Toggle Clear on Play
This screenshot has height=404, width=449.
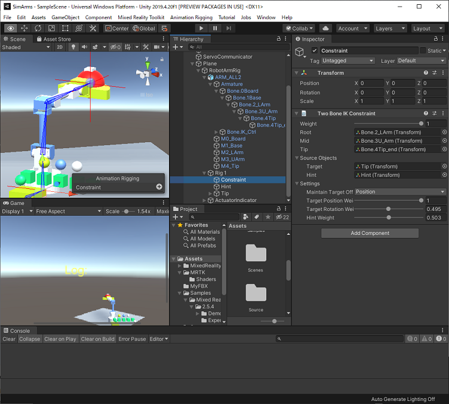[60, 339]
